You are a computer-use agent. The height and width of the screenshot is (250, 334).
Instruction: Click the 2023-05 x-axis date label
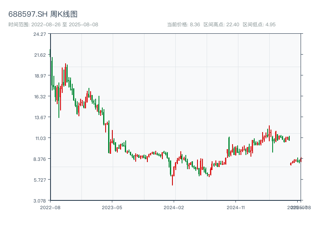click(x=112, y=207)
